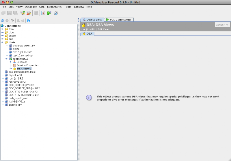Switch to the SQL Commander tab
Screen dimensions: 231x161
[x=119, y=20]
